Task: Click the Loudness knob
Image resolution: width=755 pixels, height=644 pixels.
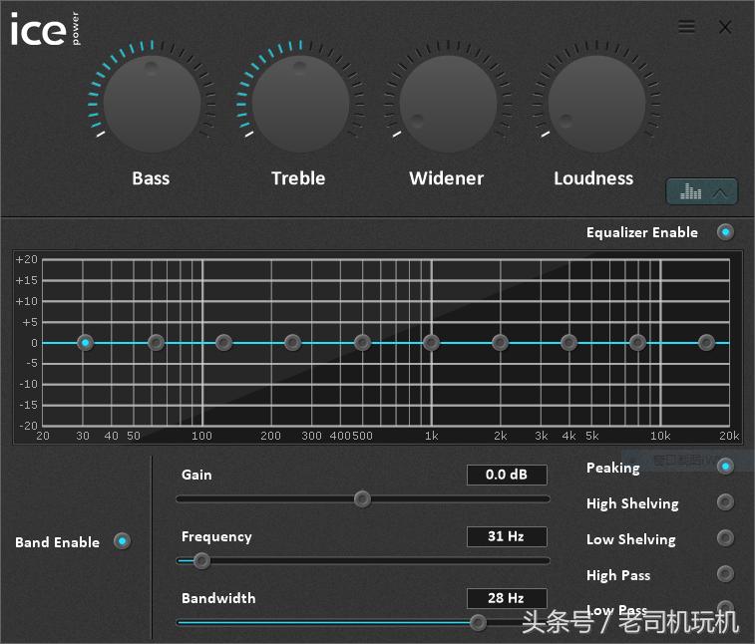Action: point(594,103)
